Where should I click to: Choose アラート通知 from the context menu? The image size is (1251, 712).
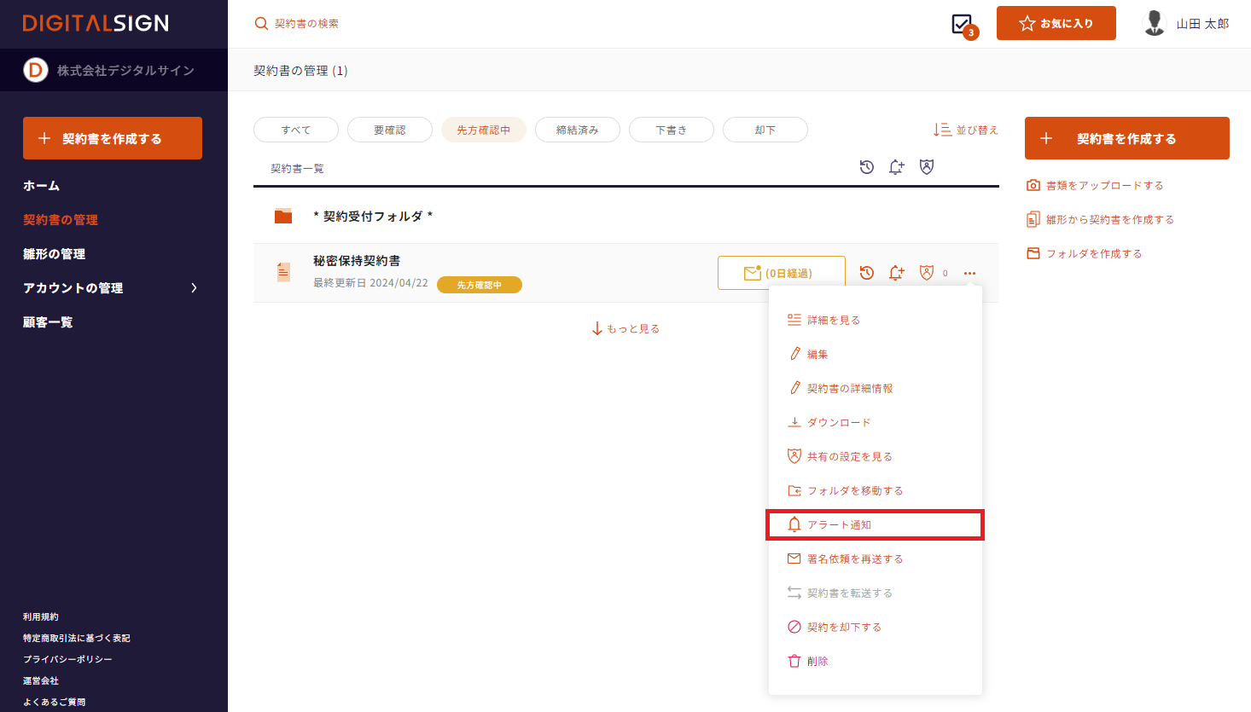[875, 524]
